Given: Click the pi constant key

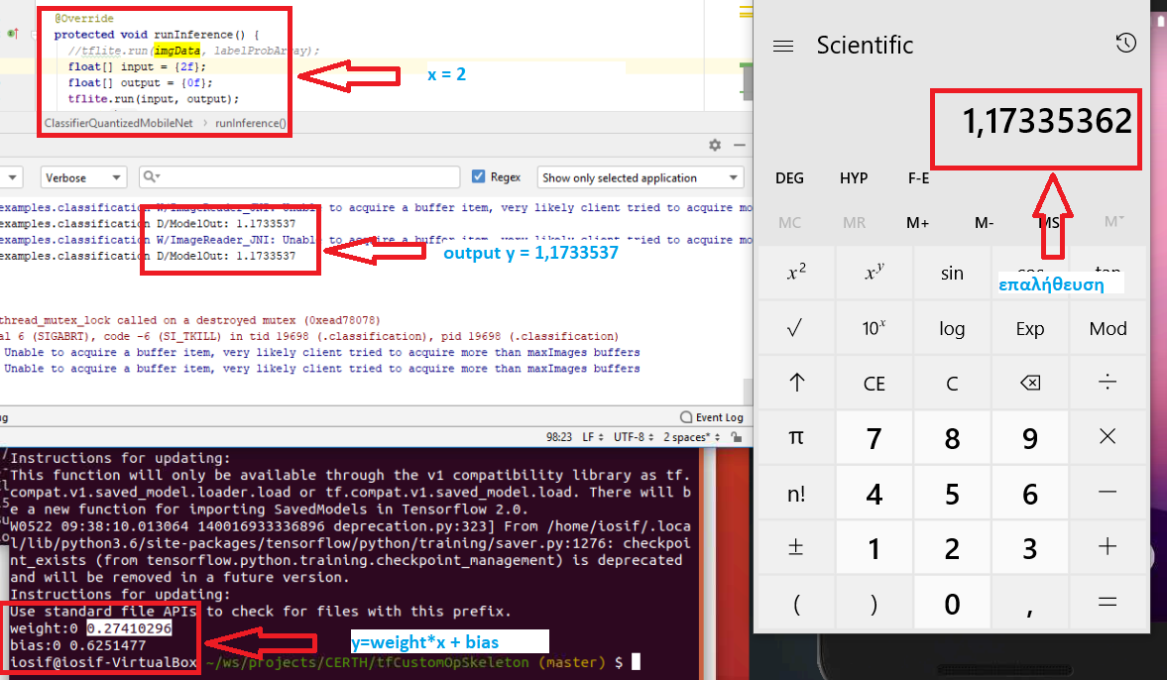Looking at the screenshot, I should click(x=796, y=437).
